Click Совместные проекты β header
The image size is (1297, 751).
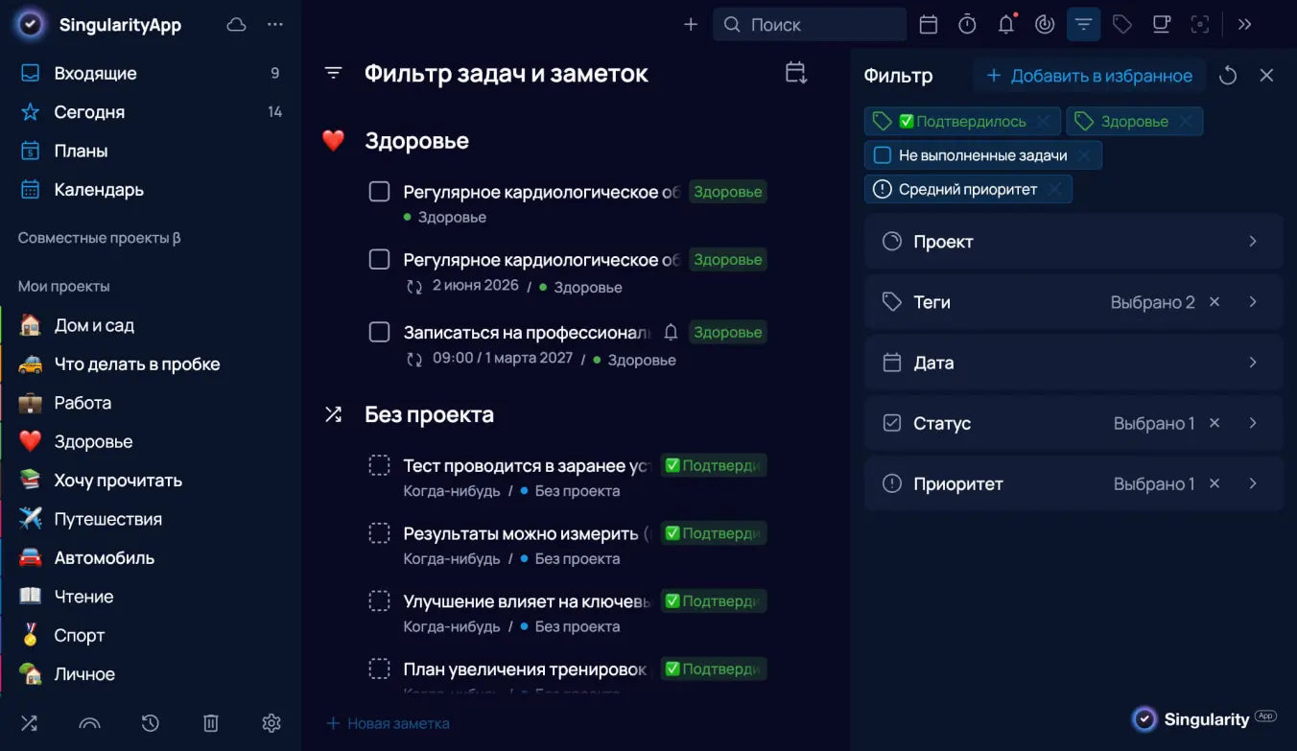point(100,238)
